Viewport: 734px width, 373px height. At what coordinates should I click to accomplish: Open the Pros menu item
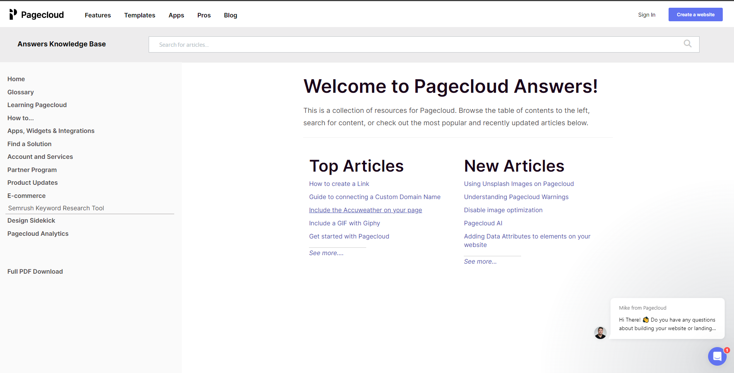[x=204, y=15]
